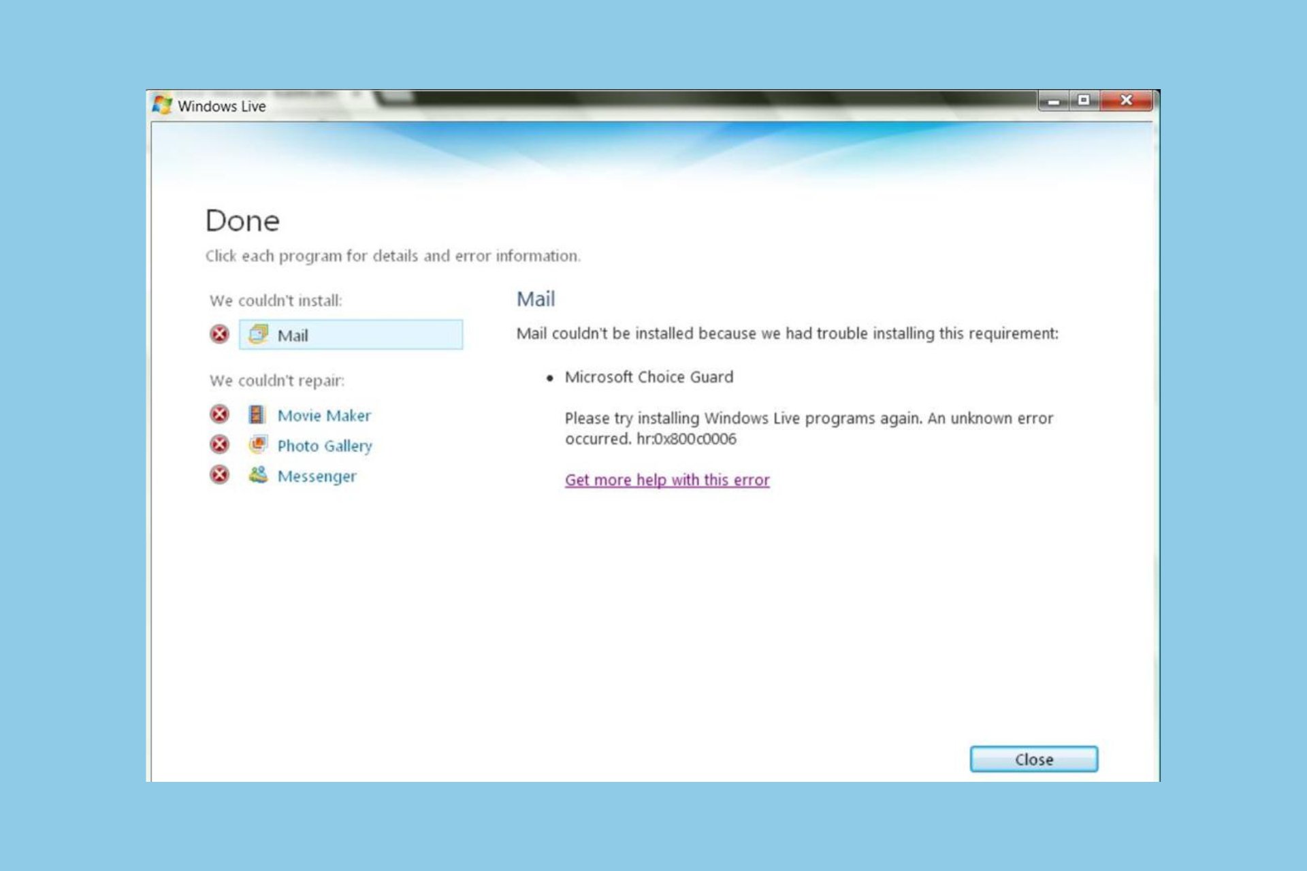1307x871 pixels.
Task: Follow the Get more help with this error link
Action: tap(667, 480)
